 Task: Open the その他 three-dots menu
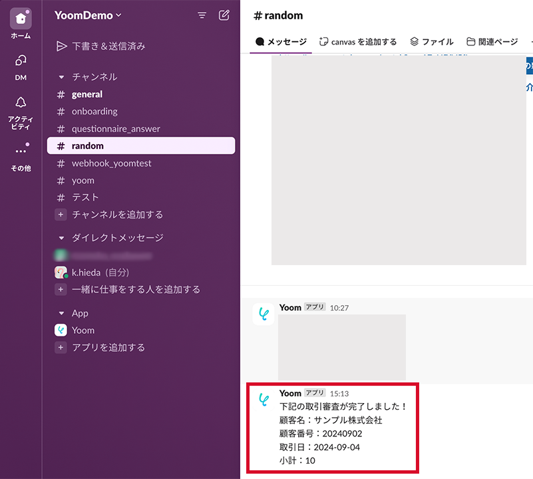21,151
